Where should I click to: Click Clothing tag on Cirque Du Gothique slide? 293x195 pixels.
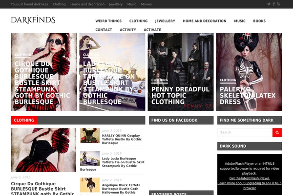pyautogui.click(x=23, y=55)
